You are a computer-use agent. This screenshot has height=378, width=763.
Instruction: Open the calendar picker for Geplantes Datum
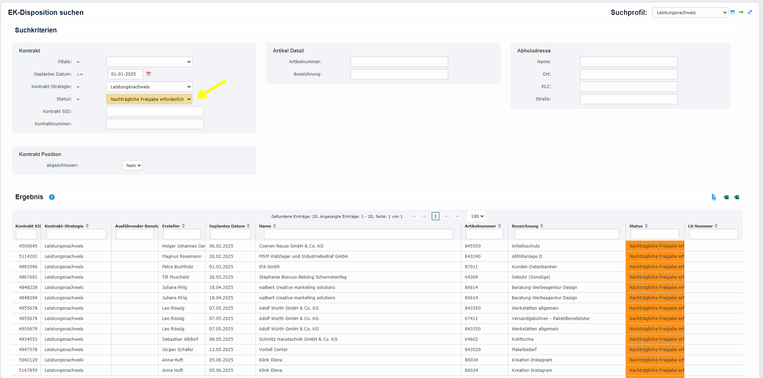pos(149,74)
